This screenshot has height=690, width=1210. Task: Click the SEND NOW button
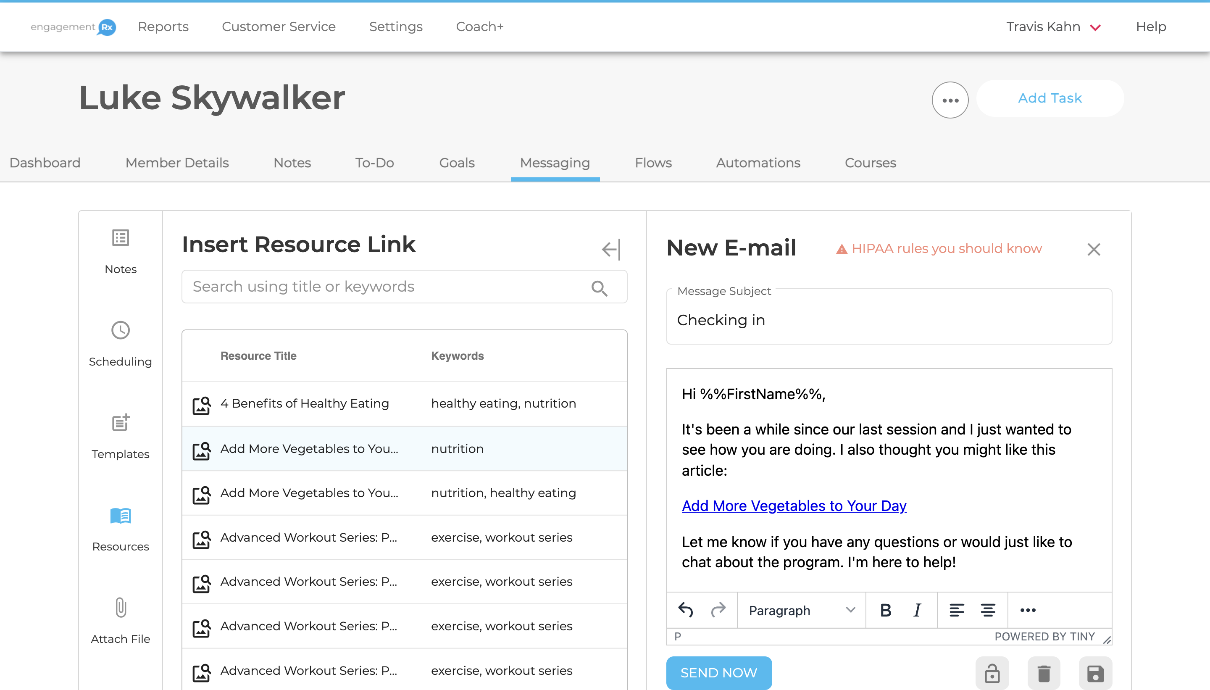719,672
